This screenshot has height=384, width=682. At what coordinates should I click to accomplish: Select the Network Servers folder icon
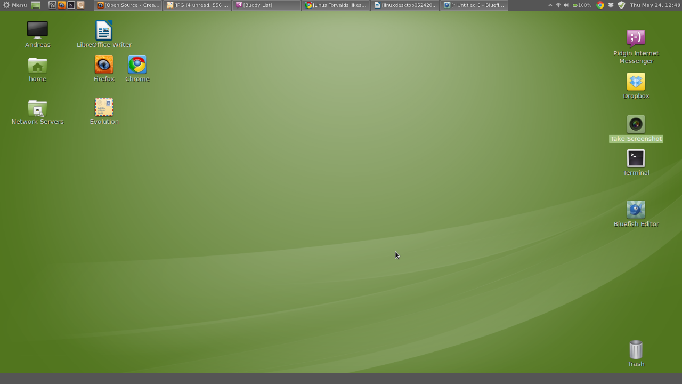(x=37, y=108)
